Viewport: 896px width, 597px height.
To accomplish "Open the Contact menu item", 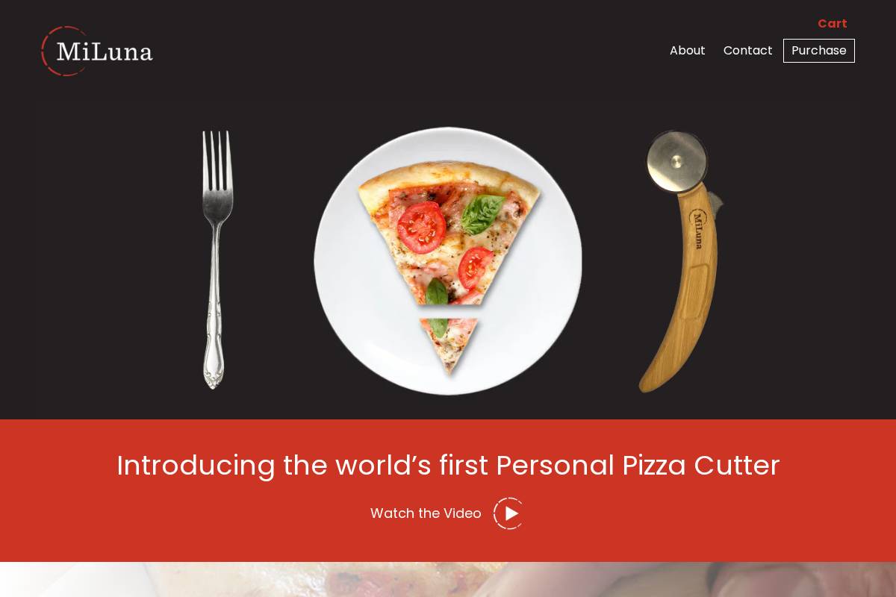I will tap(747, 51).
